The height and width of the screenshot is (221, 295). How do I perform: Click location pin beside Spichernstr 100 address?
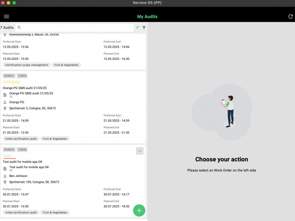coord(5,182)
